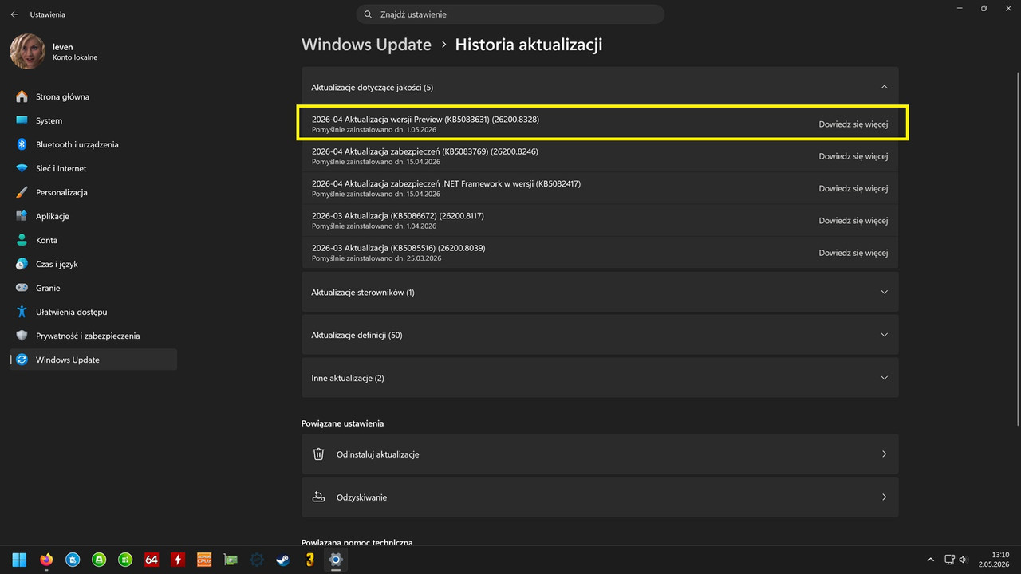Click Dowiedz się więcej for KB5083631
The image size is (1021, 574).
click(853, 124)
